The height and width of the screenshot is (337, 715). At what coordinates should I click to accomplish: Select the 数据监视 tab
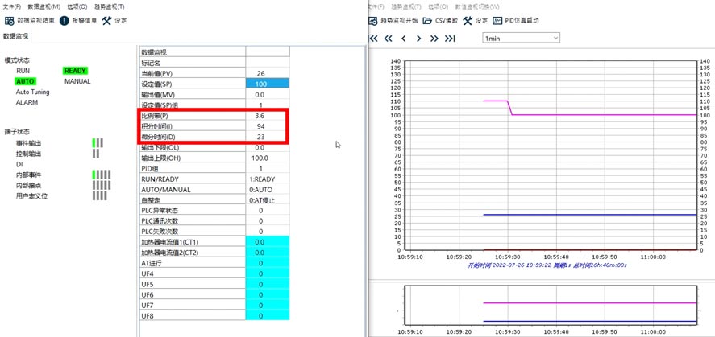click(x=15, y=36)
